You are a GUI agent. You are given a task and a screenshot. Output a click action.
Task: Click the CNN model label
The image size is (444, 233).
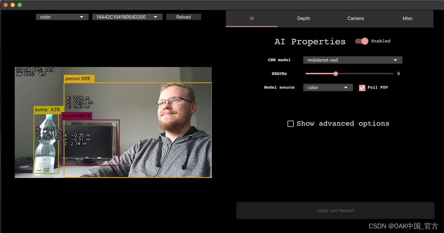279,60
